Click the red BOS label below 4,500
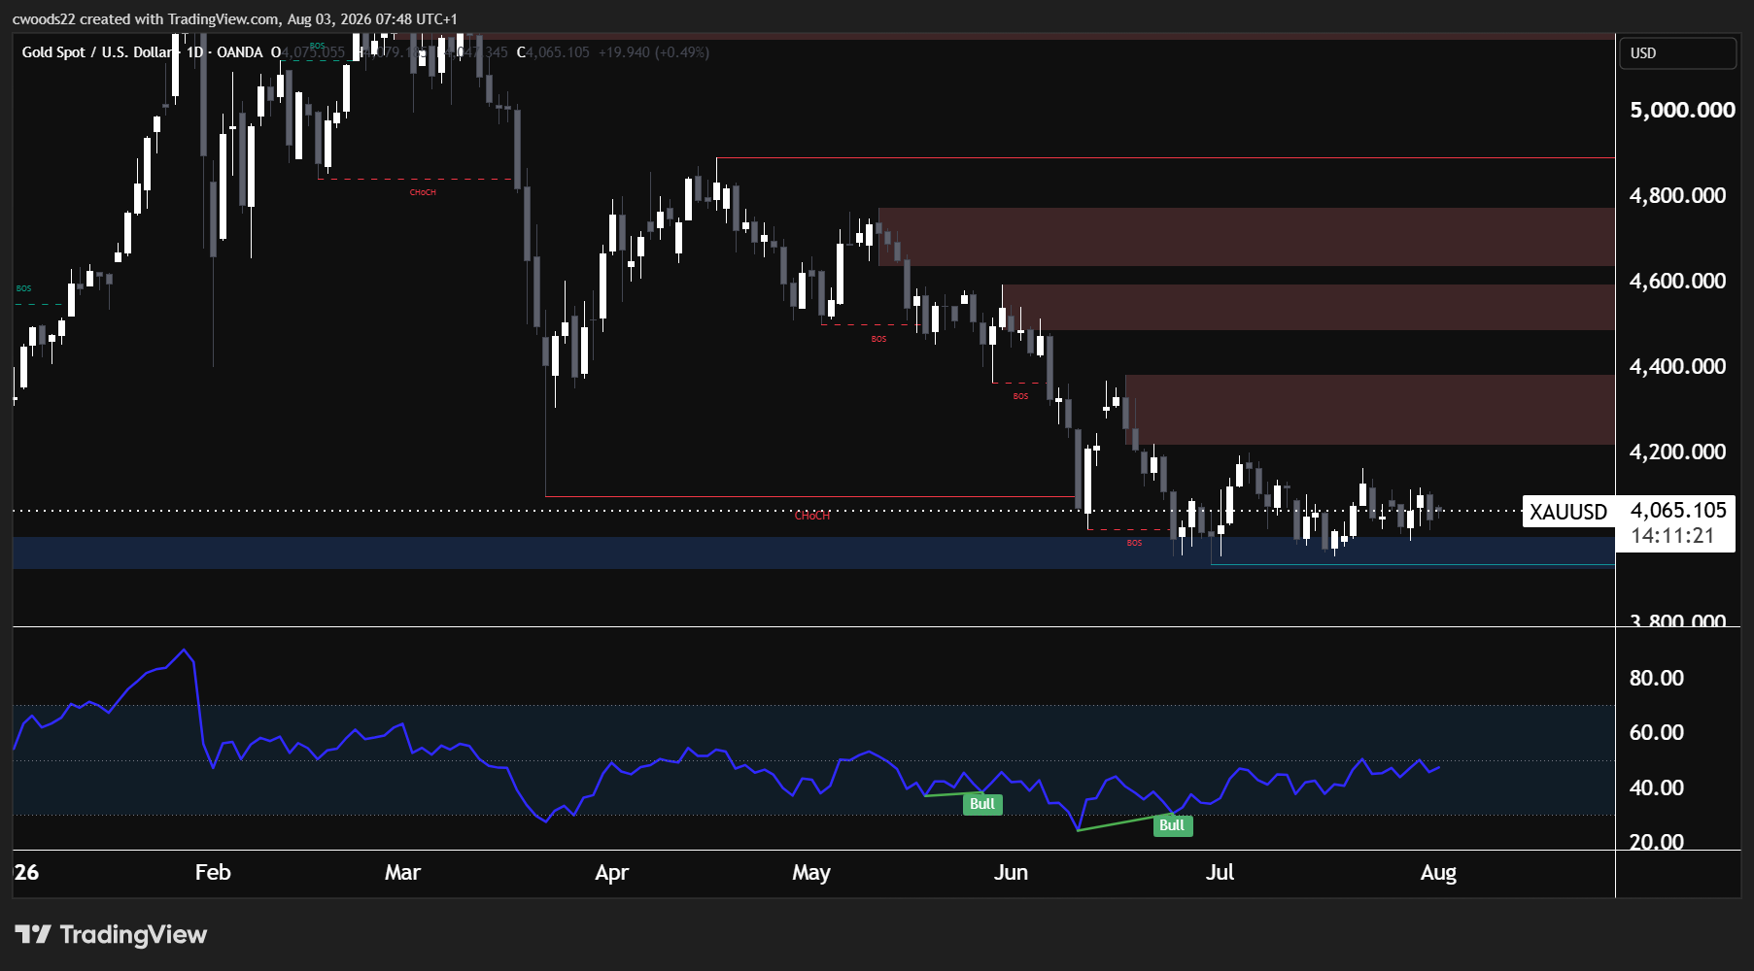 click(878, 339)
